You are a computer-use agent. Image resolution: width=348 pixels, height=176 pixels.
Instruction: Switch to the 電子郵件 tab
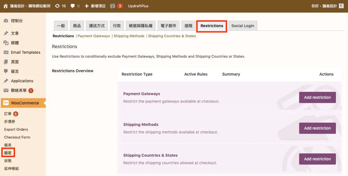pos(169,26)
